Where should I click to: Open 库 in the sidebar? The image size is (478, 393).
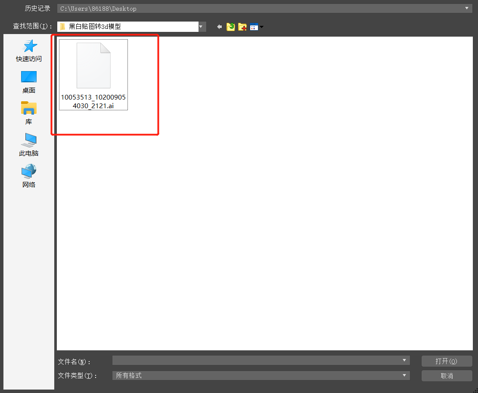coord(29,113)
